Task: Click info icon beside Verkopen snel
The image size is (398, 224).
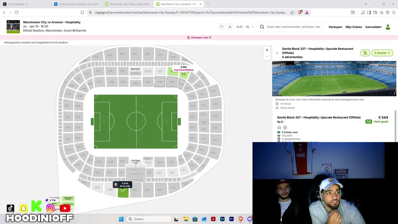Action: (x=210, y=37)
